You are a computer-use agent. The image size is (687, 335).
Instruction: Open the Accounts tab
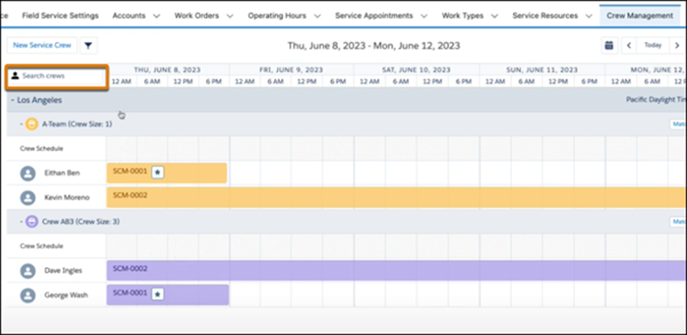129,15
